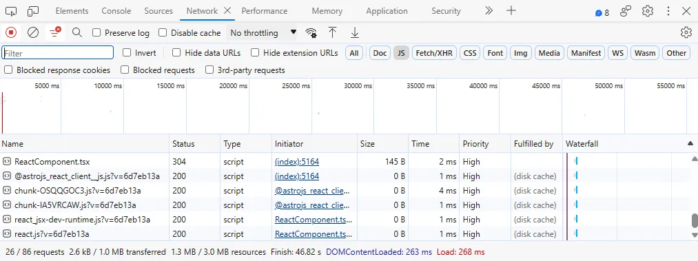Open the Performance tab

click(x=265, y=11)
